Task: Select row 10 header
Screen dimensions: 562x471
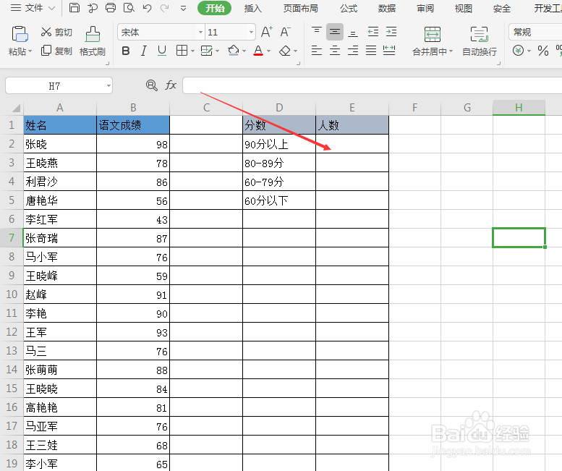Action: click(x=12, y=294)
